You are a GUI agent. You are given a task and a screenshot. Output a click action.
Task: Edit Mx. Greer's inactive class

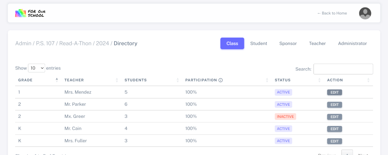(334, 117)
